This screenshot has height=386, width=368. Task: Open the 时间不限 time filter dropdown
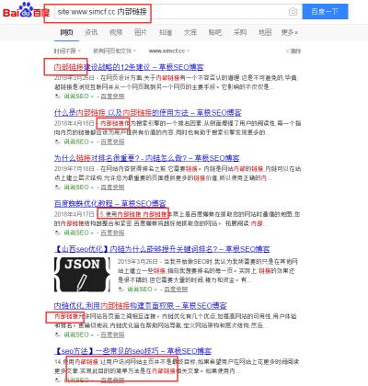pos(67,51)
